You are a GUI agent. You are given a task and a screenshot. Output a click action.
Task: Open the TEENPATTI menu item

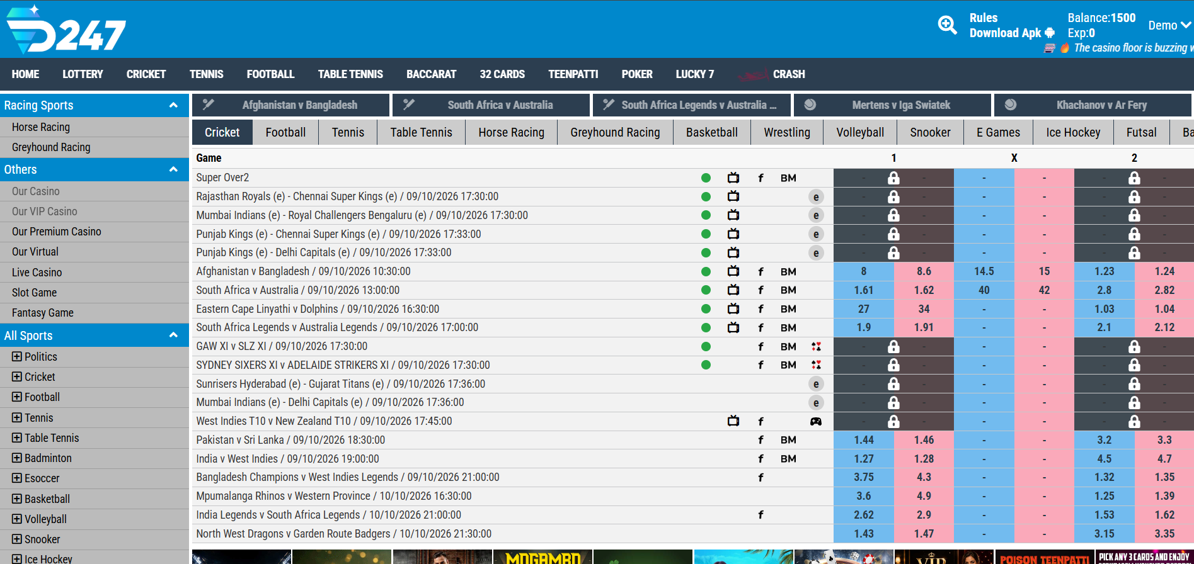point(573,74)
